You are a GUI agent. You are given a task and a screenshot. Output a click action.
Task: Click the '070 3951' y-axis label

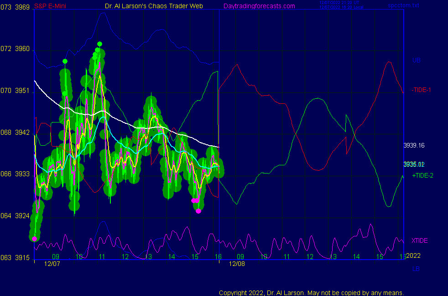15,91
